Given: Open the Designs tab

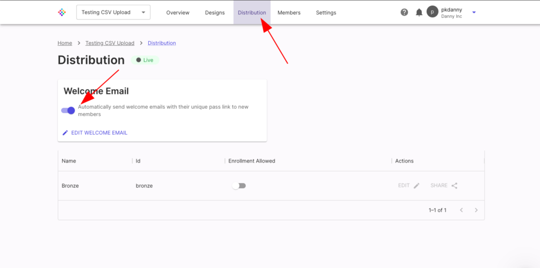Looking at the screenshot, I should pyautogui.click(x=215, y=13).
